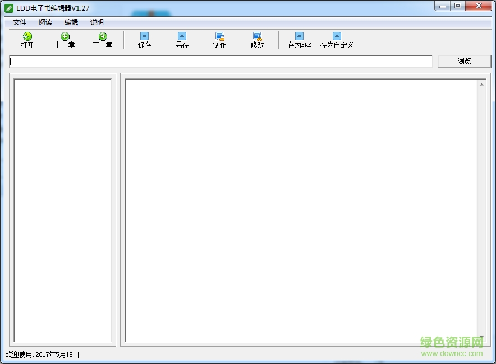
Task: Click the 浏览 (Browse) button
Action: pyautogui.click(x=464, y=61)
